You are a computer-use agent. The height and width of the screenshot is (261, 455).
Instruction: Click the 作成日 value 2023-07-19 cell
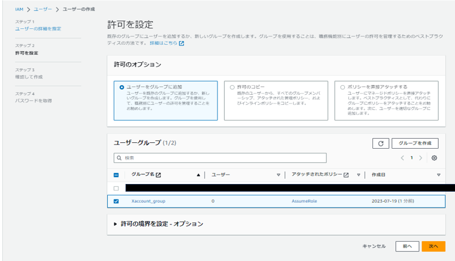pyautogui.click(x=393, y=201)
